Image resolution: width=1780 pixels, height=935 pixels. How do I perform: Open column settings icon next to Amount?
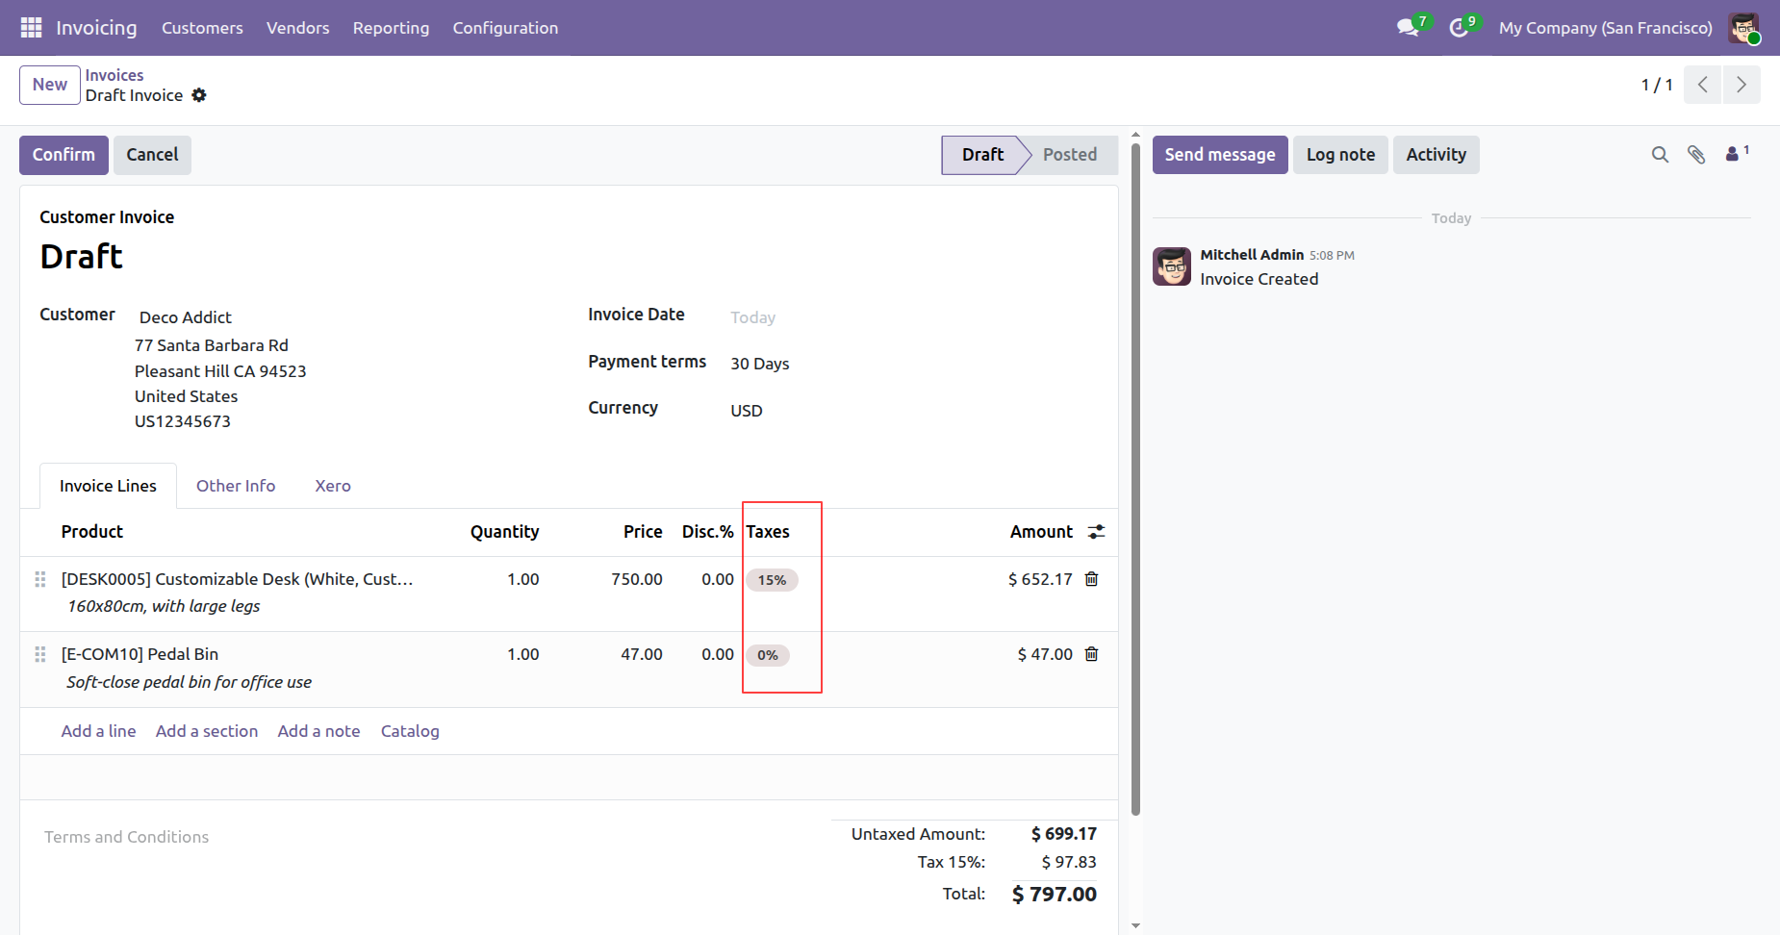coord(1096,532)
